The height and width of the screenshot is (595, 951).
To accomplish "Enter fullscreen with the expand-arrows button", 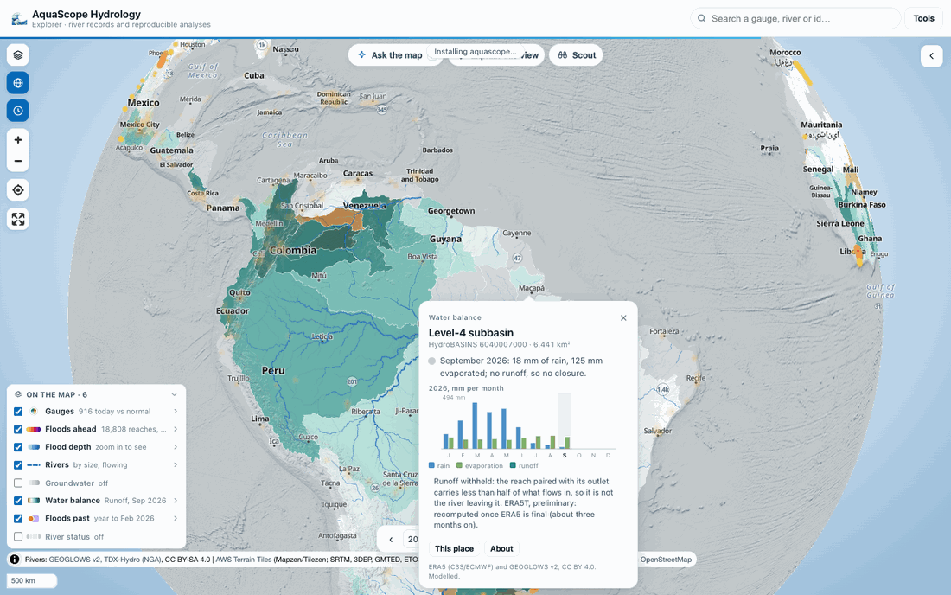I will [18, 219].
